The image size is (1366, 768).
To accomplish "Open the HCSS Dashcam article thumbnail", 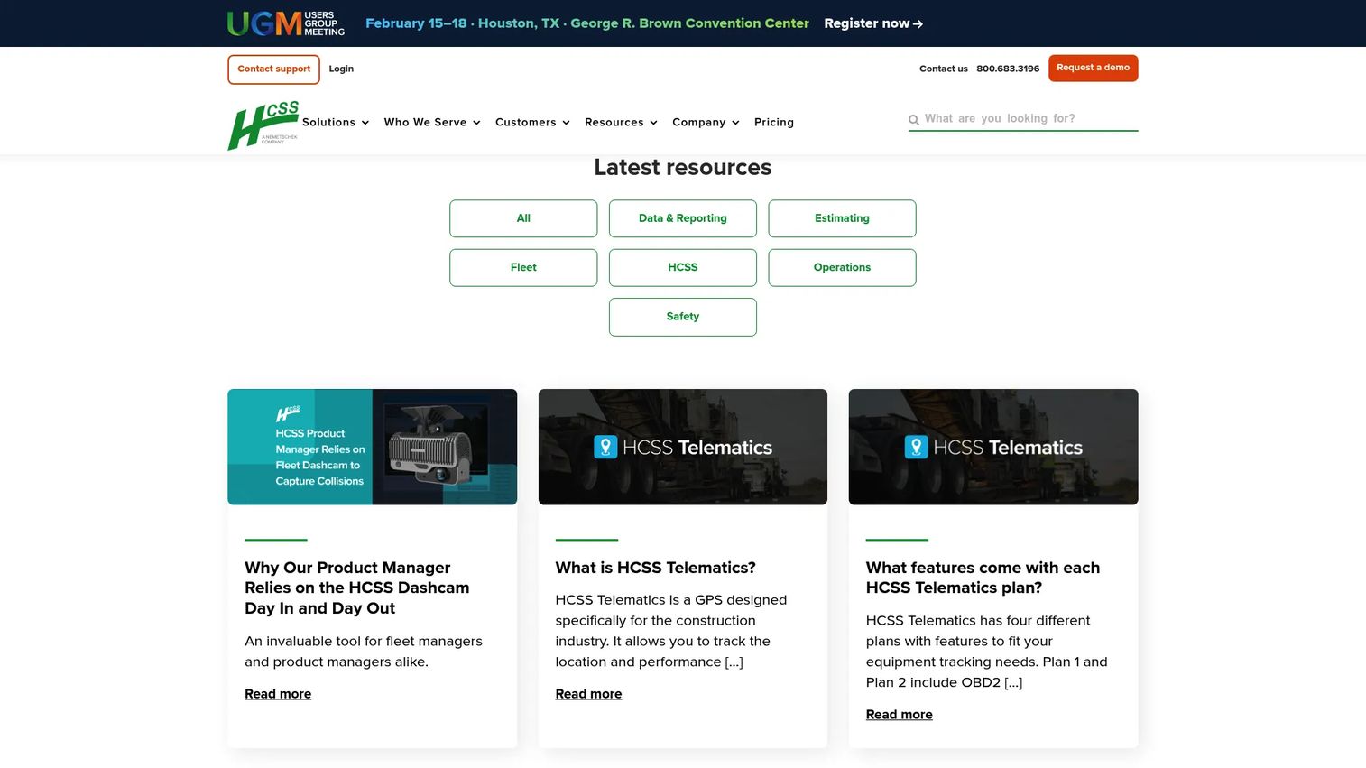I will [x=372, y=447].
